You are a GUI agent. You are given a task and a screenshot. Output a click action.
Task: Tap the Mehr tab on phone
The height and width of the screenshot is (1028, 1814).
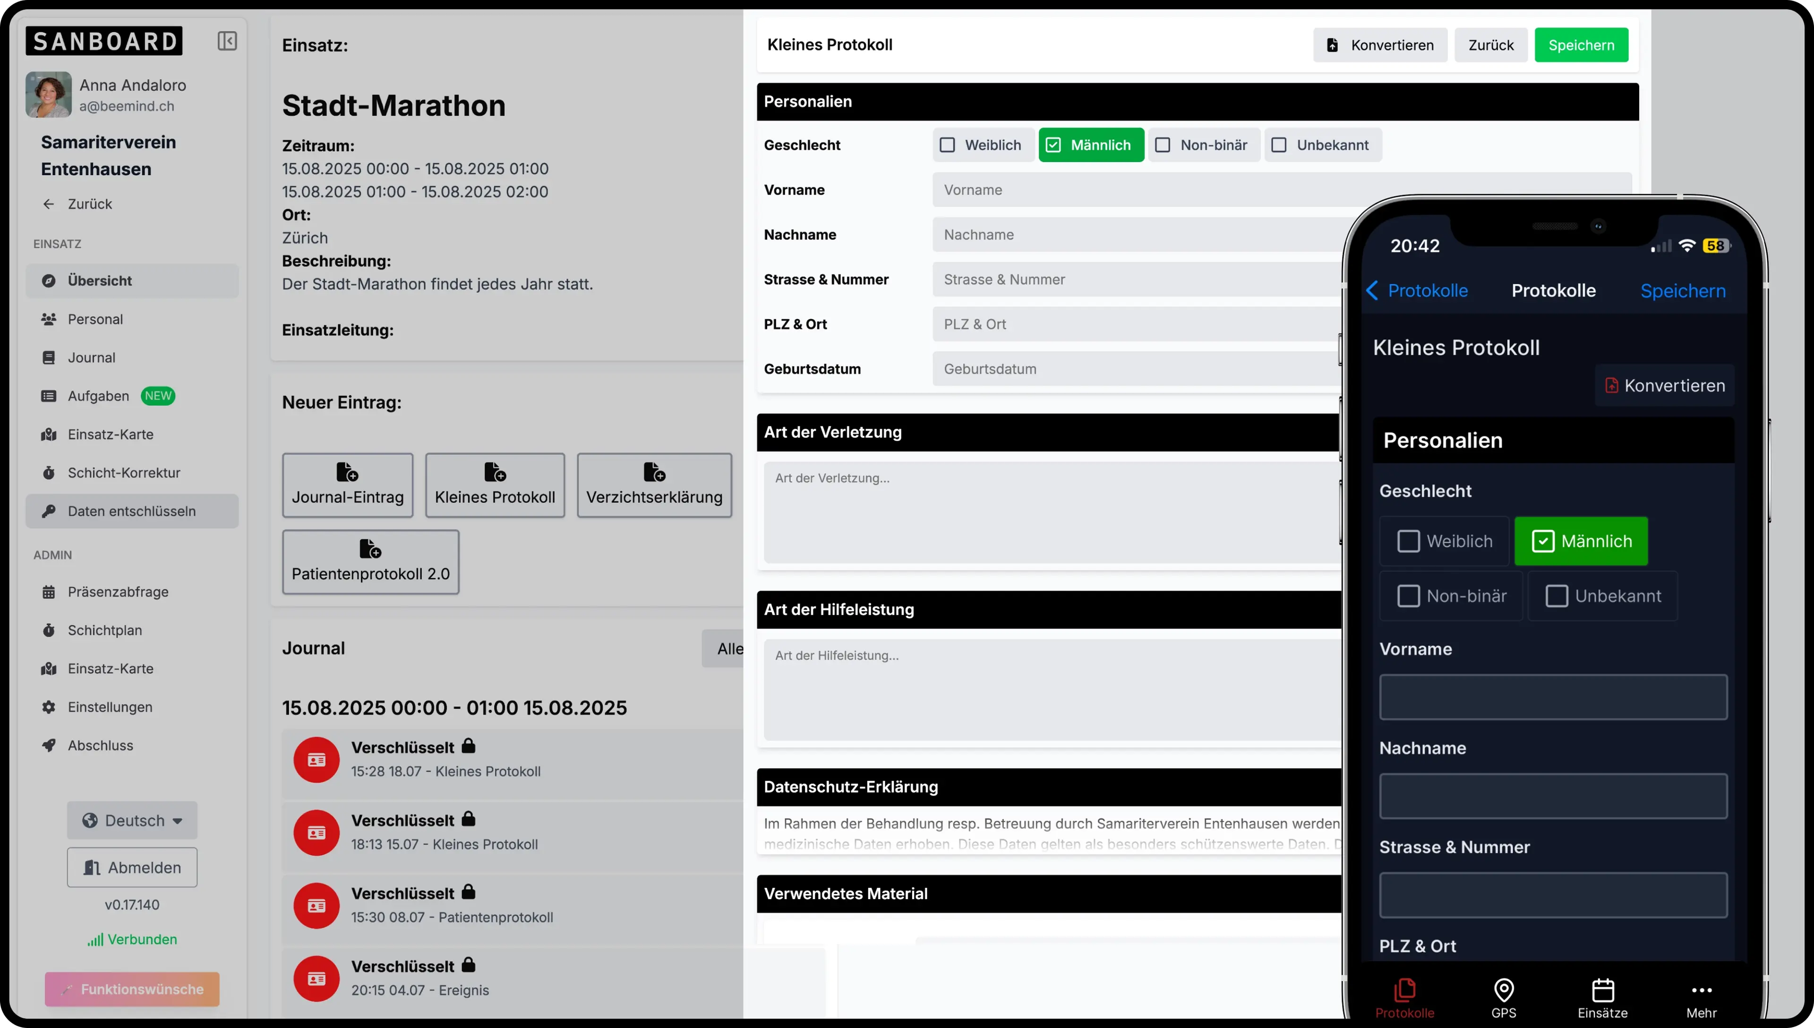click(1701, 998)
